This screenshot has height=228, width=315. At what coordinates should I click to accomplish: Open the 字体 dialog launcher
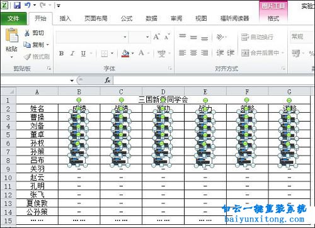[x=170, y=68]
